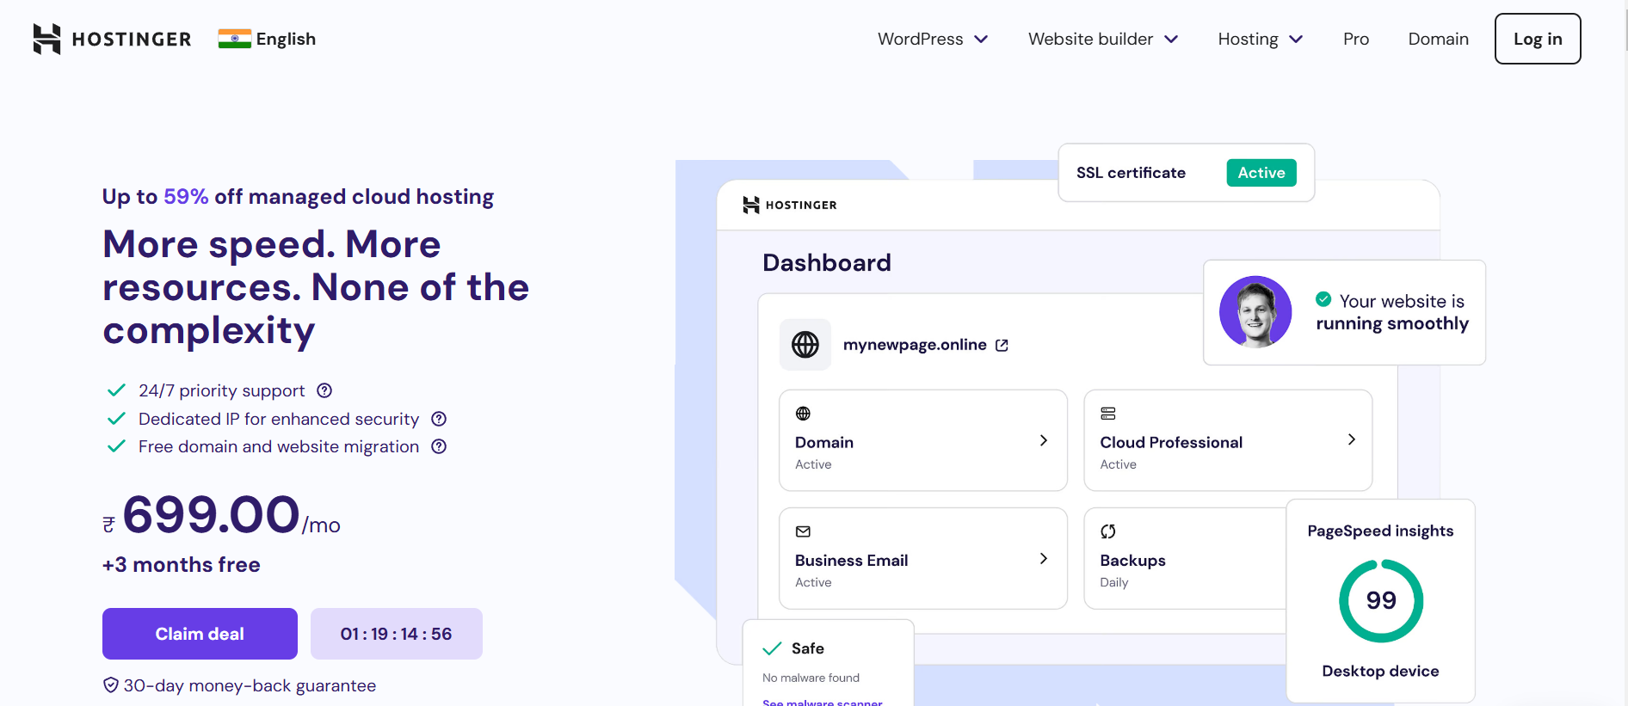The height and width of the screenshot is (706, 1628).
Task: Click the Claim deal button
Action: (200, 634)
